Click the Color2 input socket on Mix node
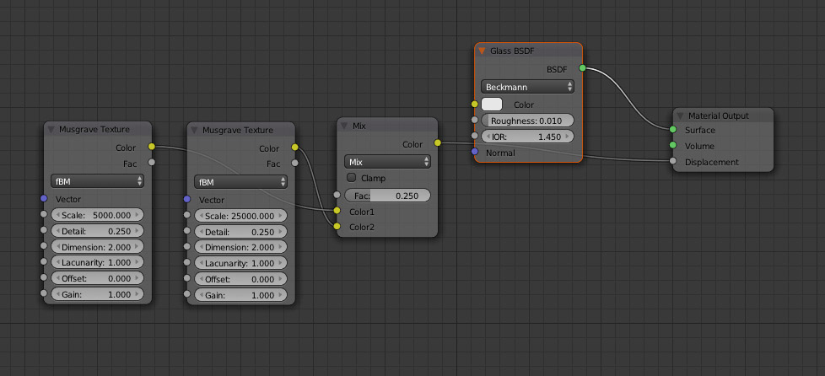This screenshot has width=825, height=376. tap(337, 227)
